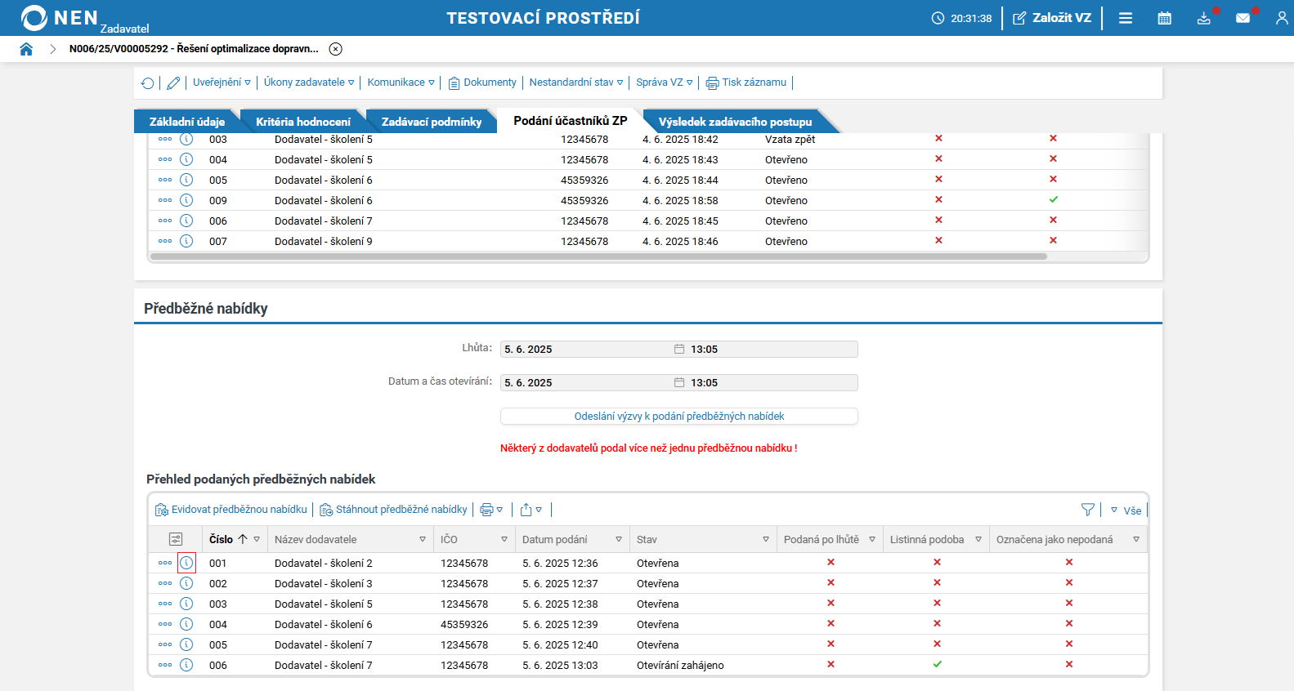Open info icon for preliminary offer 006
Viewport: 1294px width, 691px height.
[186, 665]
